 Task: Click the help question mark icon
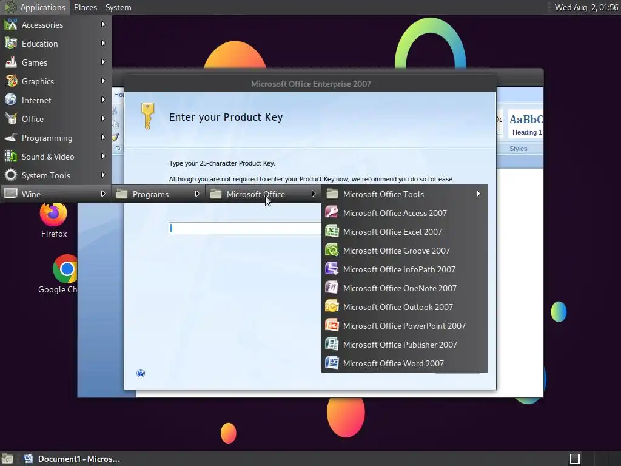click(141, 373)
